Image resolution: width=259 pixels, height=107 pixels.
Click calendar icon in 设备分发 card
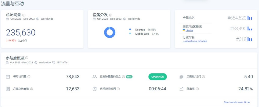[94, 19]
